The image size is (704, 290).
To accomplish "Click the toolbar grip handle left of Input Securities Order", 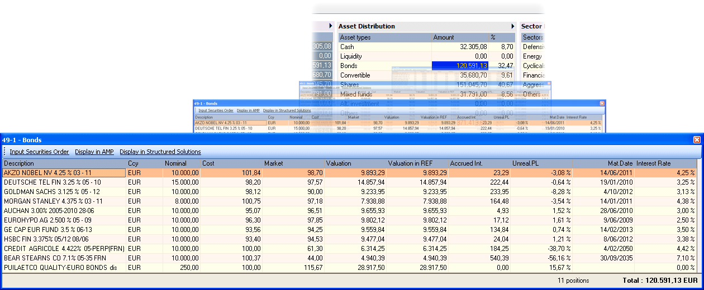I will [4, 152].
